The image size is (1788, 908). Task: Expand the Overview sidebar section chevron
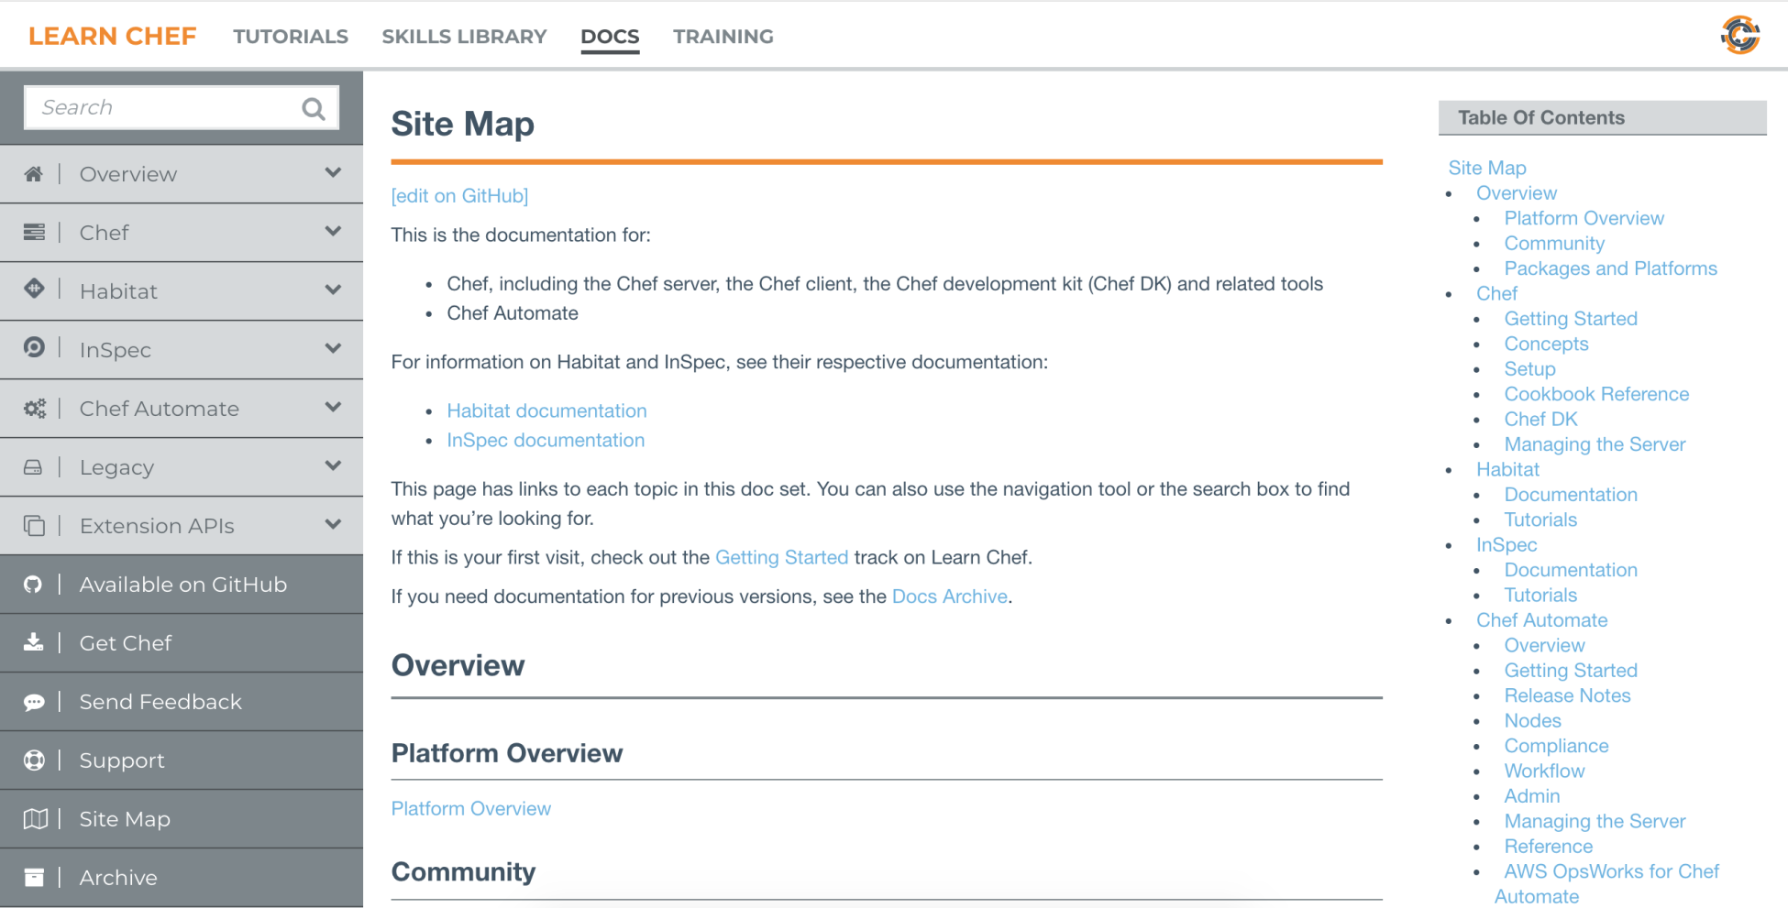(333, 172)
